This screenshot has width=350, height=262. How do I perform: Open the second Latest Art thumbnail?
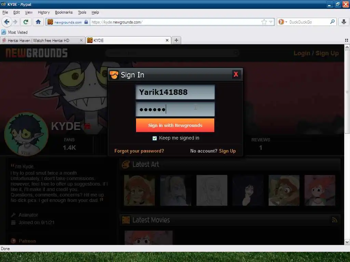click(176, 190)
